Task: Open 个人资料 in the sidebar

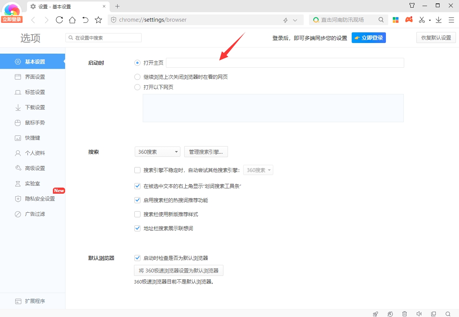Action: (32, 153)
